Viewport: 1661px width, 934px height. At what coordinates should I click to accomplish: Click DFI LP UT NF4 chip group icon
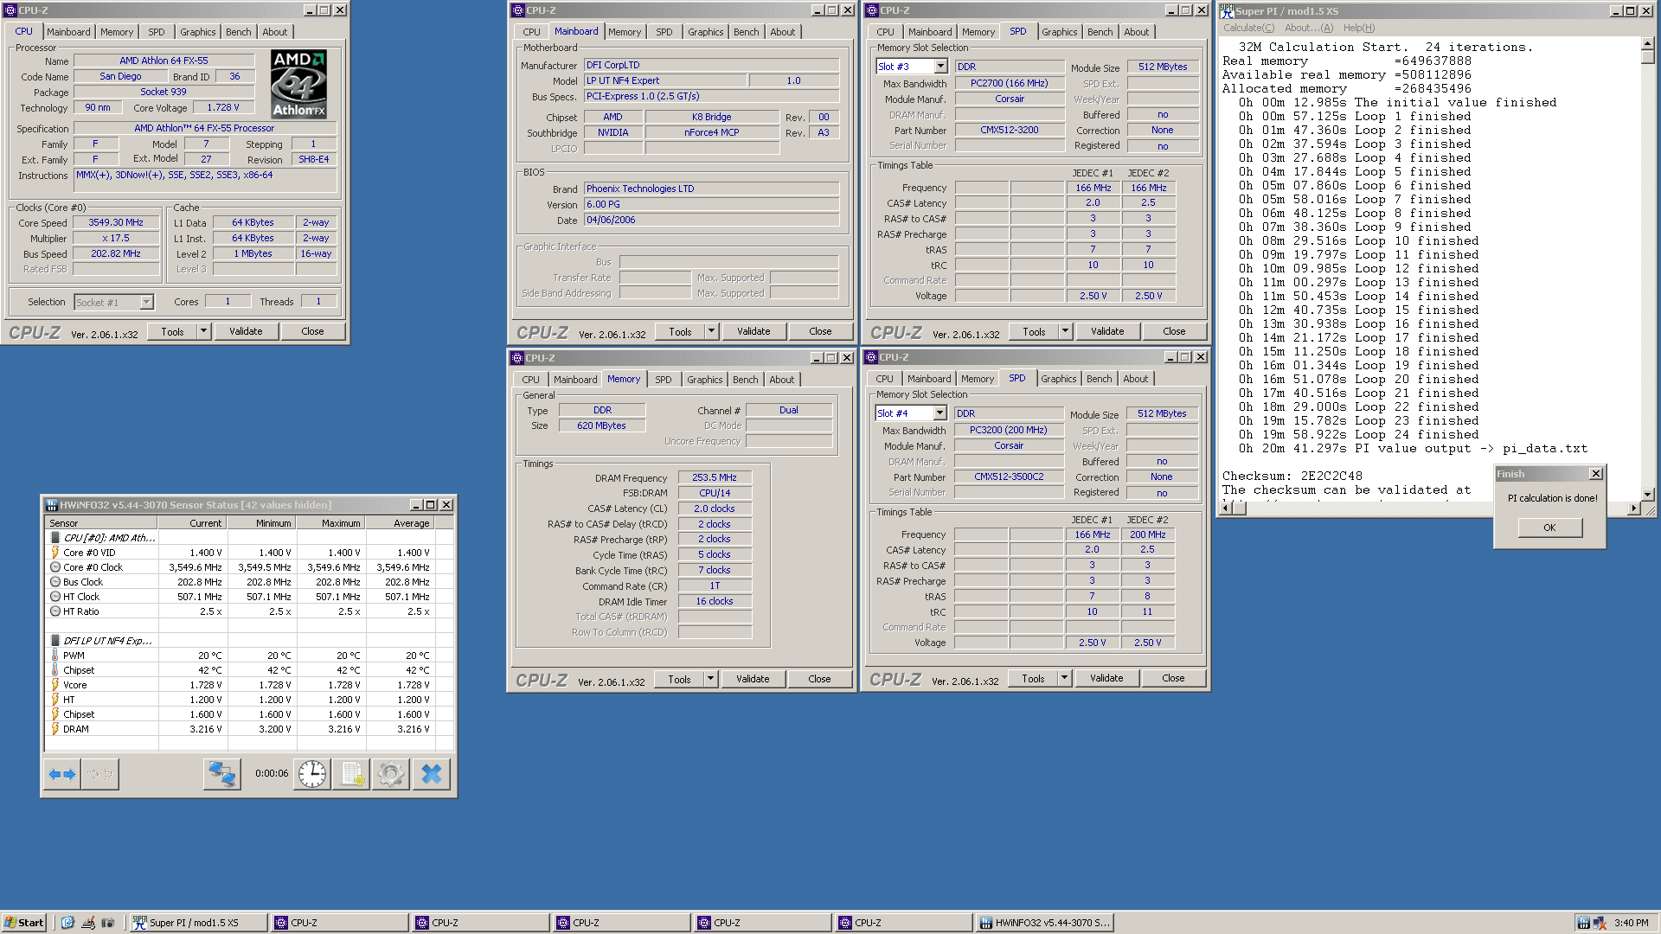tap(55, 641)
